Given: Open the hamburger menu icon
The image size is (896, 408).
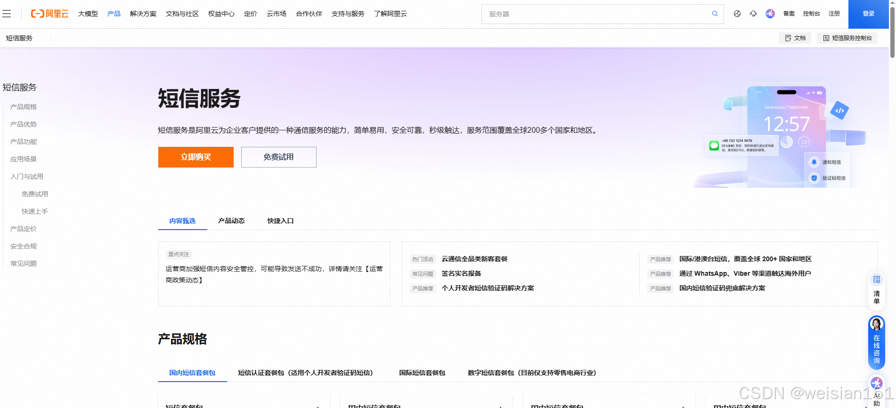Looking at the screenshot, I should point(7,14).
